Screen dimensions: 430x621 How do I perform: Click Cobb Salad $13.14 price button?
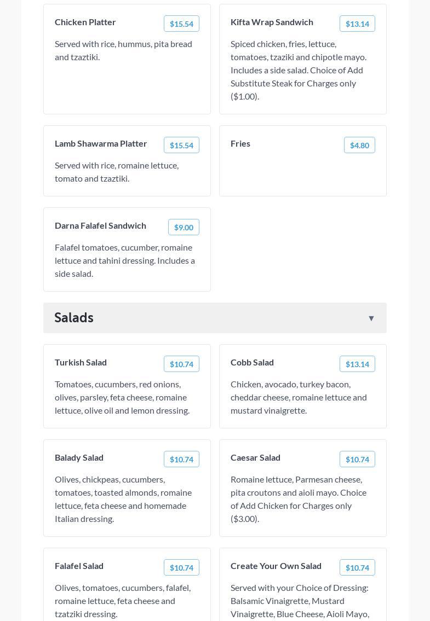pyautogui.click(x=357, y=364)
